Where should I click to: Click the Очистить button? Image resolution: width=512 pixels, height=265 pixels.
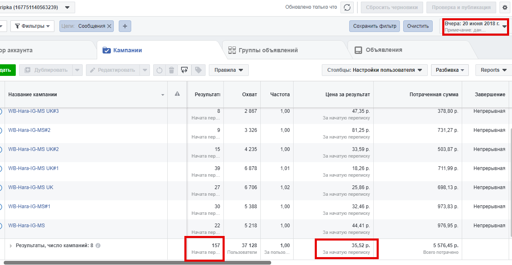(418, 26)
